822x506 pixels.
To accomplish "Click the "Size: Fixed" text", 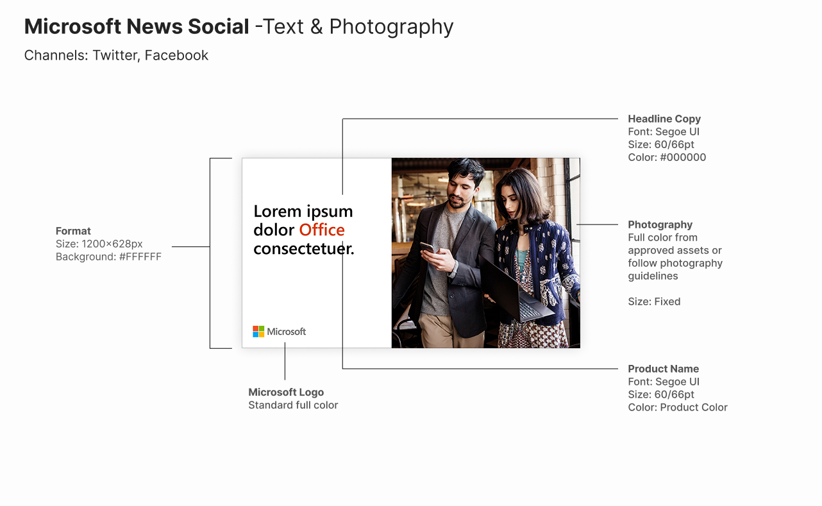I will click(654, 301).
